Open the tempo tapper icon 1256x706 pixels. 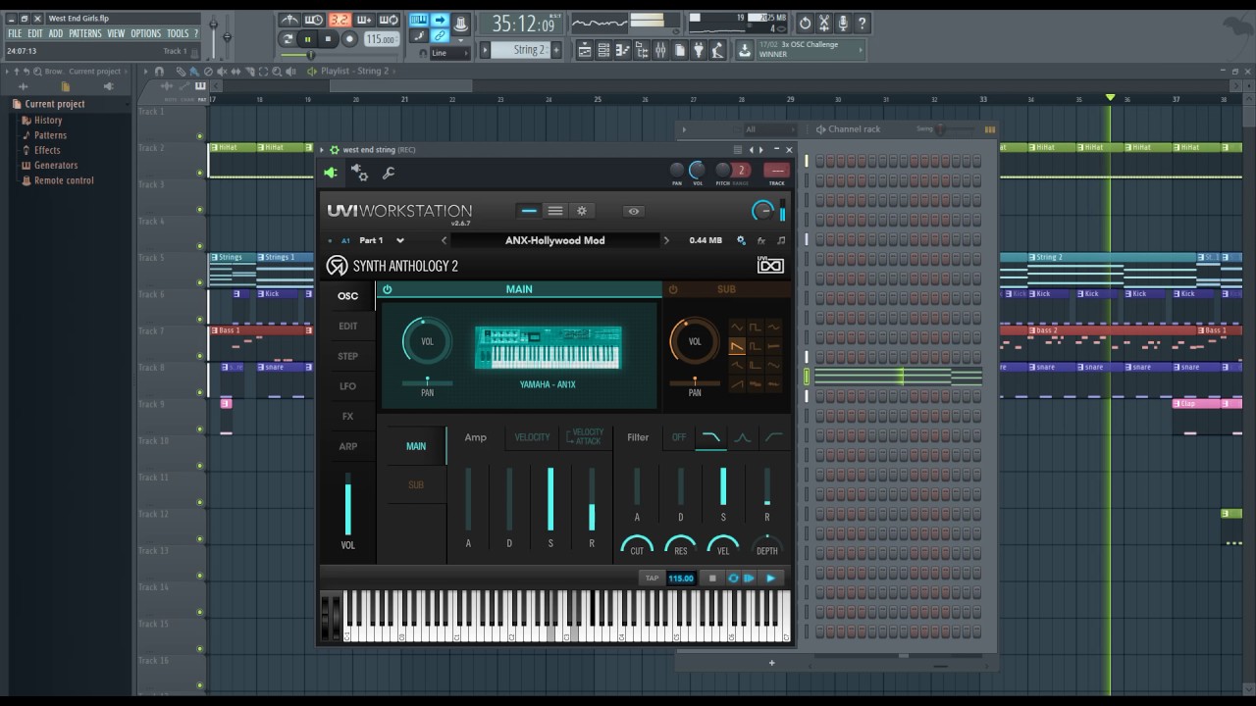pyautogui.click(x=718, y=50)
